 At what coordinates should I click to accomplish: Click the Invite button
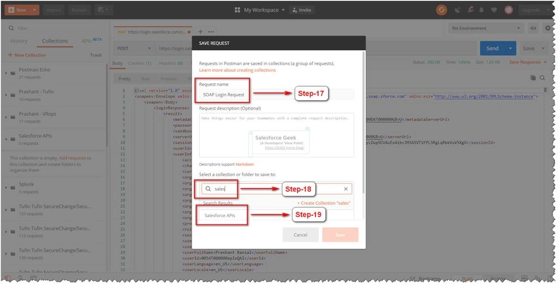click(301, 10)
